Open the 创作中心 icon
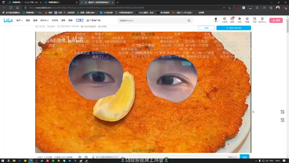The image size is (289, 163). click(x=262, y=20)
